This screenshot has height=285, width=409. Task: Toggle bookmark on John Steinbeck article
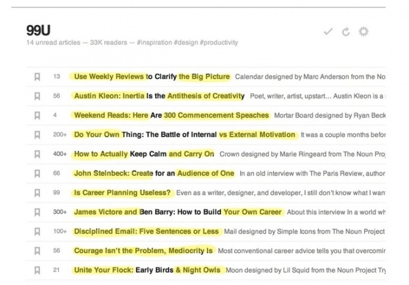[37, 174]
